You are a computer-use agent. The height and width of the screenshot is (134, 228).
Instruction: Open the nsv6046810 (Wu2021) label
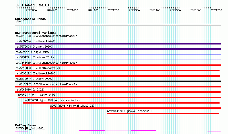tap(30, 90)
